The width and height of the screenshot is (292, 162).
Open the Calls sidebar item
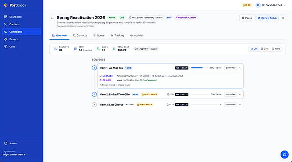22,47
